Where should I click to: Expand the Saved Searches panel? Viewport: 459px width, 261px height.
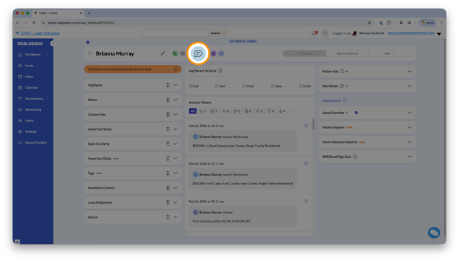pyautogui.click(x=409, y=113)
